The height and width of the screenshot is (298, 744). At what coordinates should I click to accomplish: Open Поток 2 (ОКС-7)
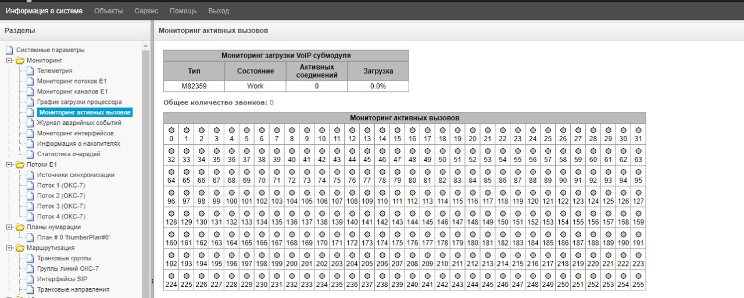61,196
